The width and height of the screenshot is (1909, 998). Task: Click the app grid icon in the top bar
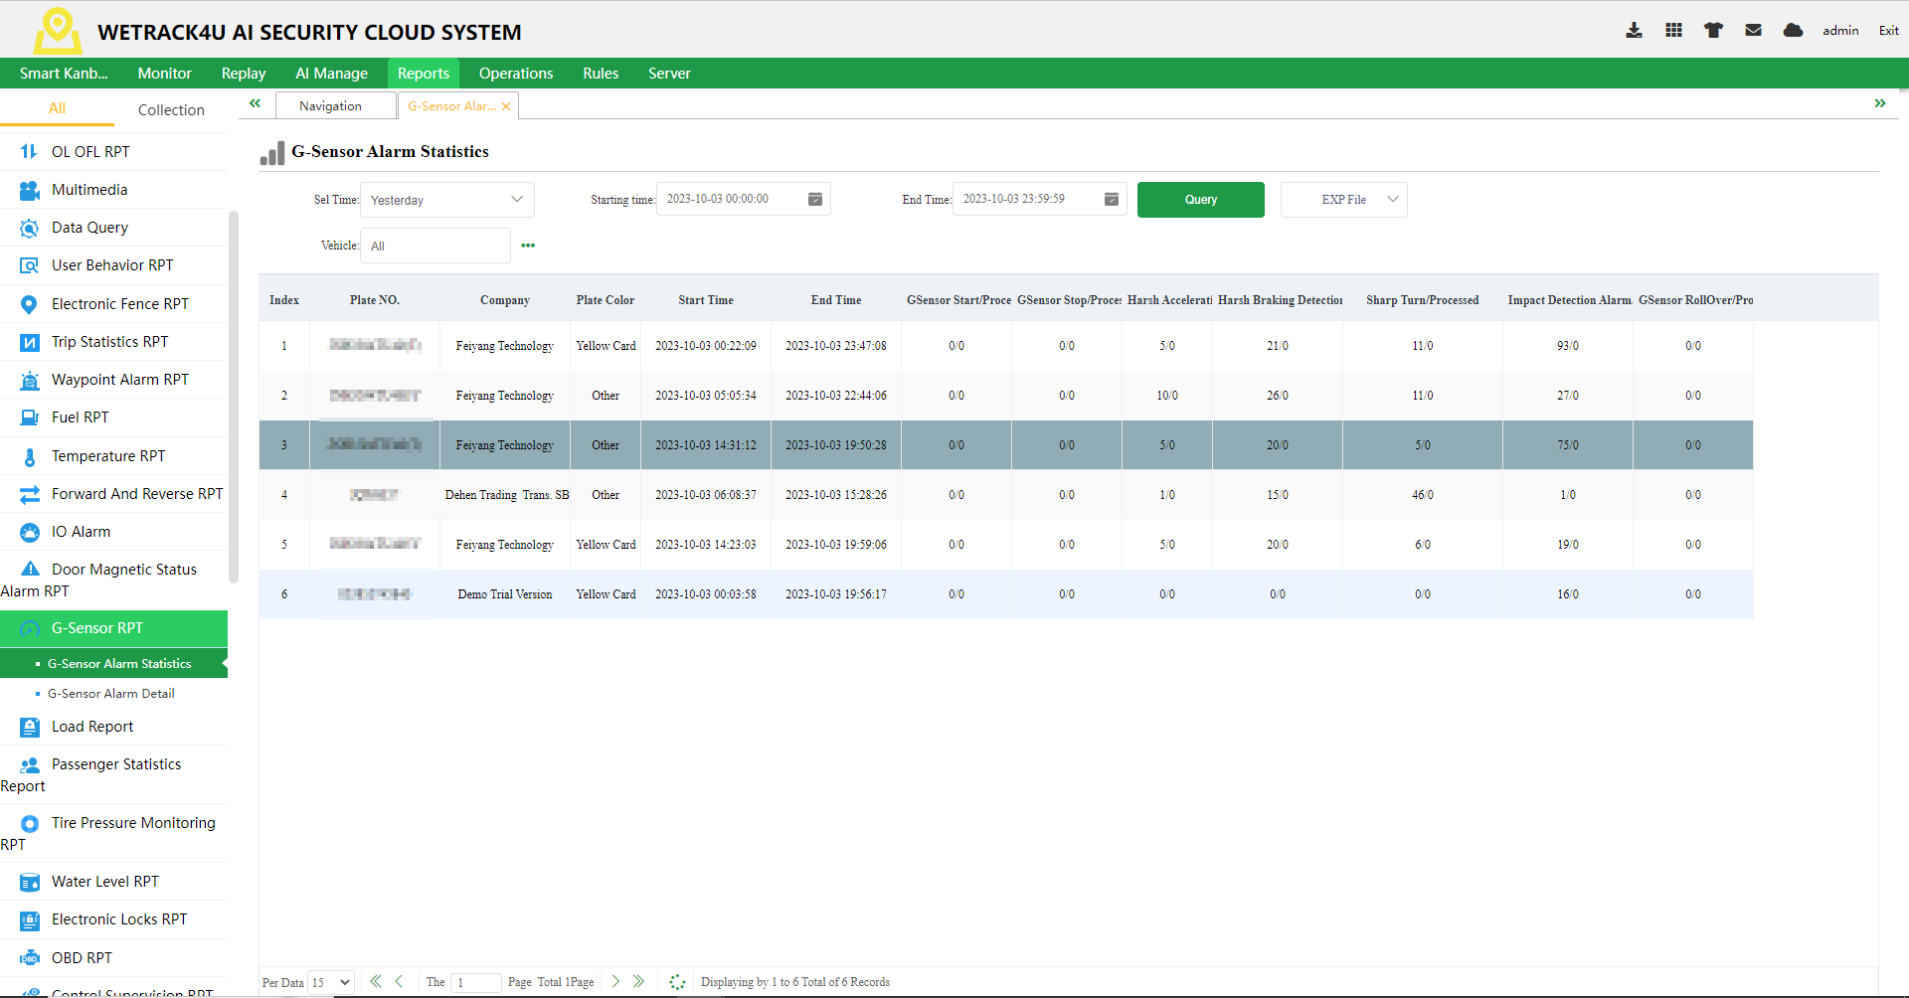[x=1673, y=30]
